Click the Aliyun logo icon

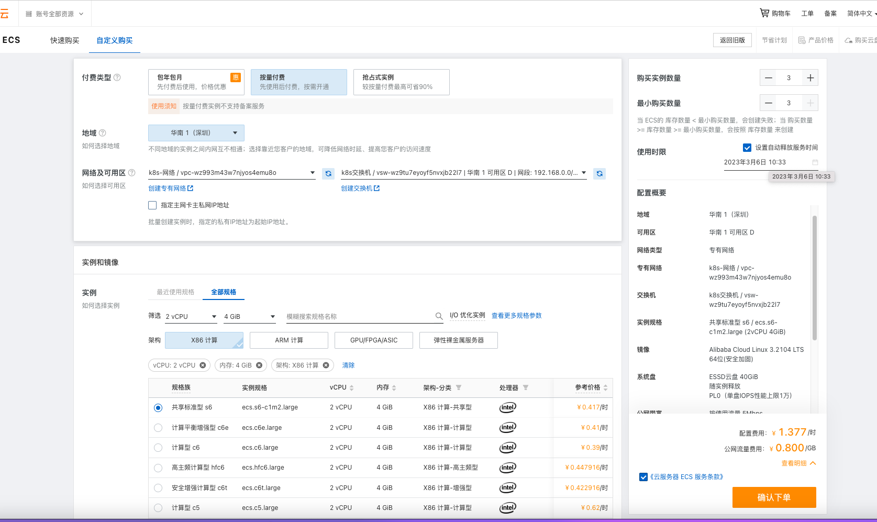coord(4,14)
